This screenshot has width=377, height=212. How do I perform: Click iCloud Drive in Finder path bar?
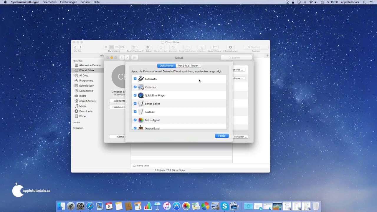tap(141, 166)
